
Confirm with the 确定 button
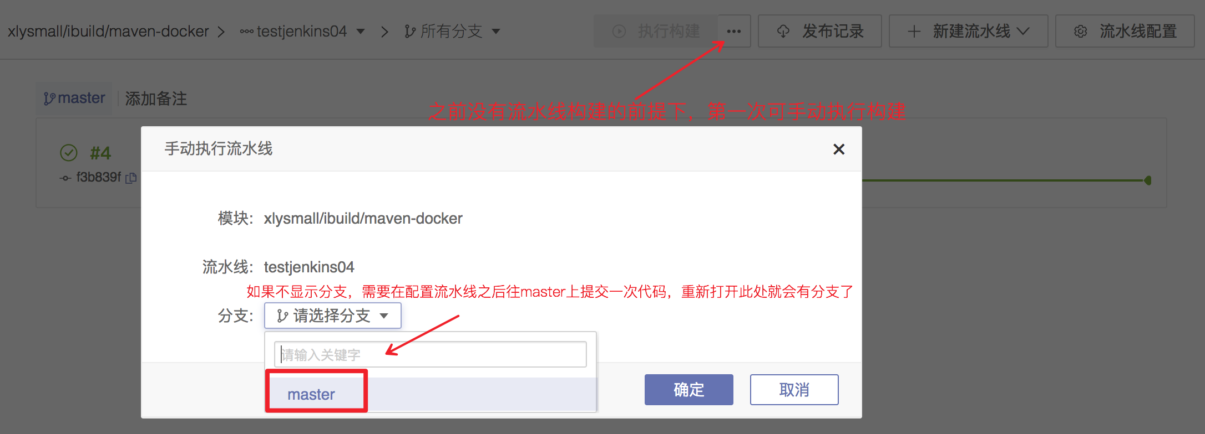coord(688,390)
